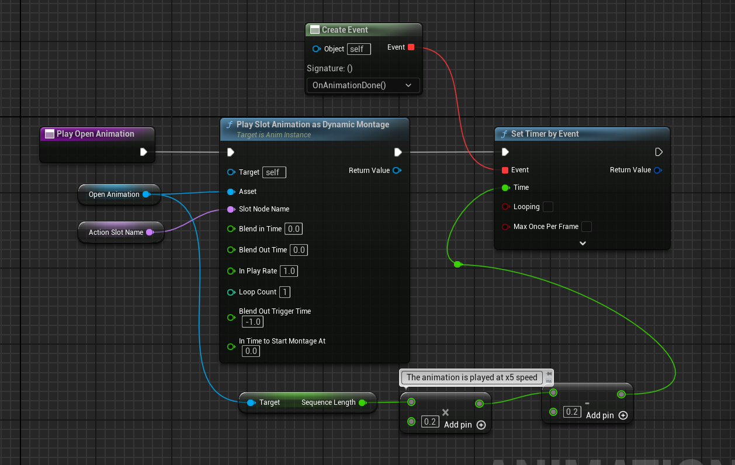735x465 pixels.
Task: Click Add pin on the subtract node
Action: point(623,415)
